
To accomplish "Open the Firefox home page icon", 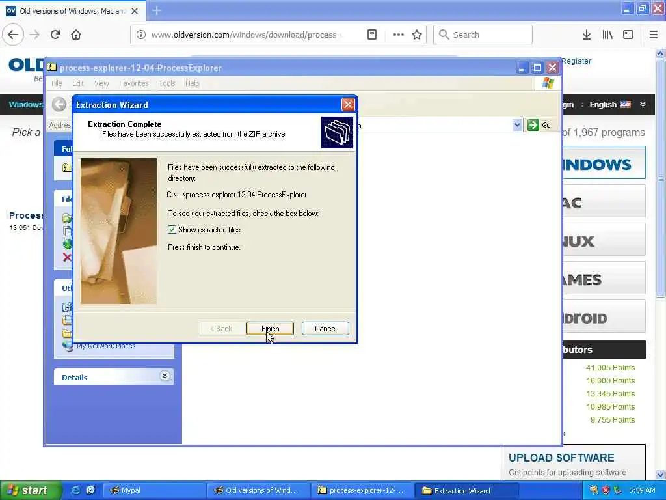I will (76, 35).
